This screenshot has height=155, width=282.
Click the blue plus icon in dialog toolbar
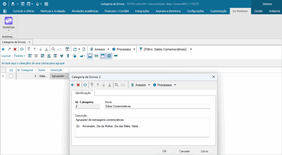[72, 85]
